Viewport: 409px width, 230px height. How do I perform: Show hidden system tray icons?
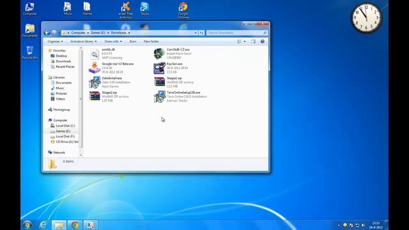coord(339,226)
